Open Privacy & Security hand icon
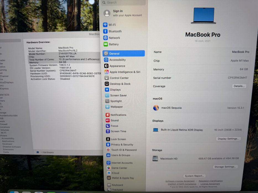Image resolution: width=258 pixels, height=193 pixels. tap(108, 144)
